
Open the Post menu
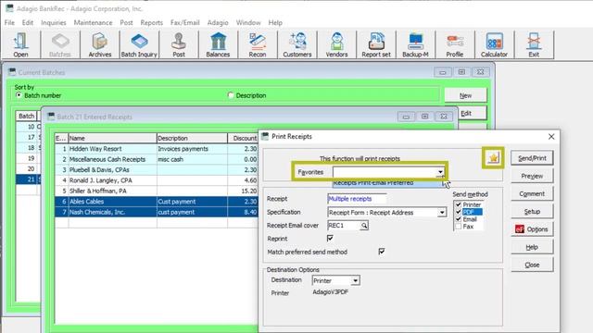(x=126, y=22)
